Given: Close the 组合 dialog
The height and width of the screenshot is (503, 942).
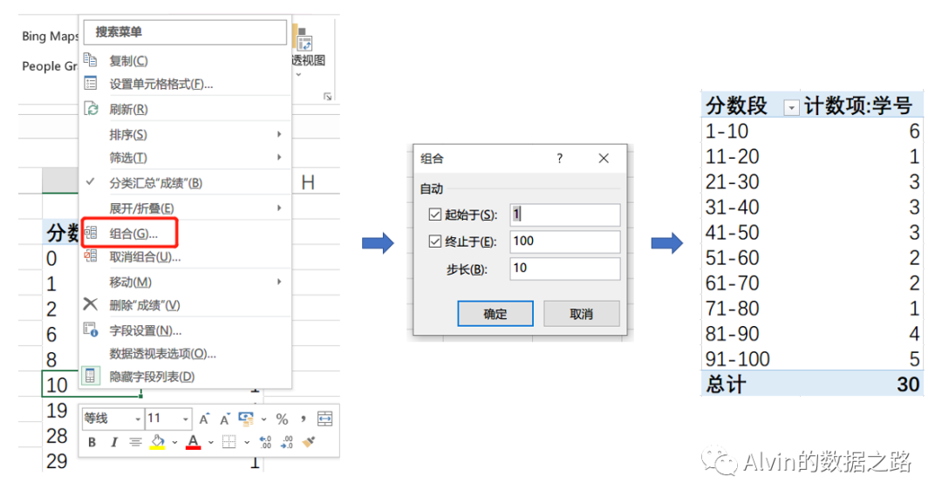Looking at the screenshot, I should (x=604, y=159).
